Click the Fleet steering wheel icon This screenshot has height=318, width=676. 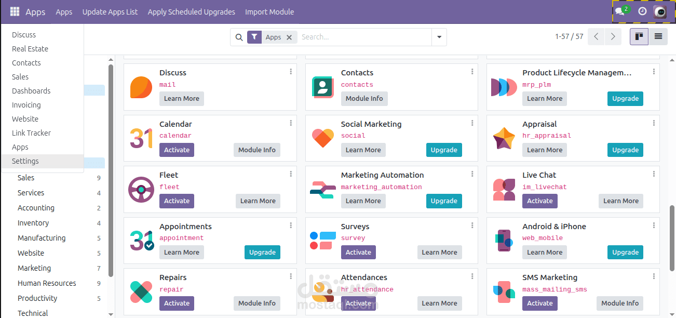click(141, 190)
